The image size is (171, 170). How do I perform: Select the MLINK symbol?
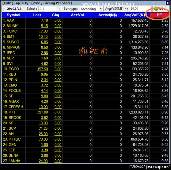(x=12, y=26)
